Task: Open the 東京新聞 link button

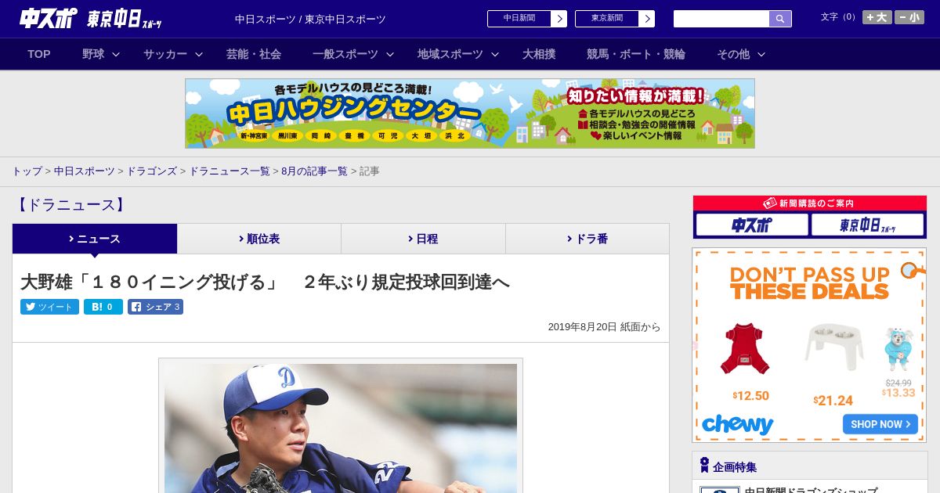Action: pos(614,19)
